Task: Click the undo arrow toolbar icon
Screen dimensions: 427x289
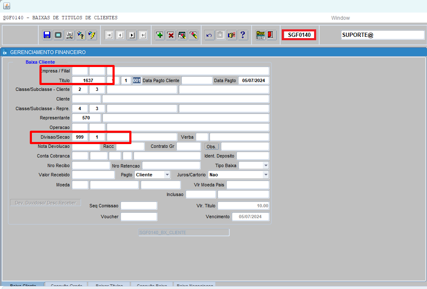Action: coord(209,35)
